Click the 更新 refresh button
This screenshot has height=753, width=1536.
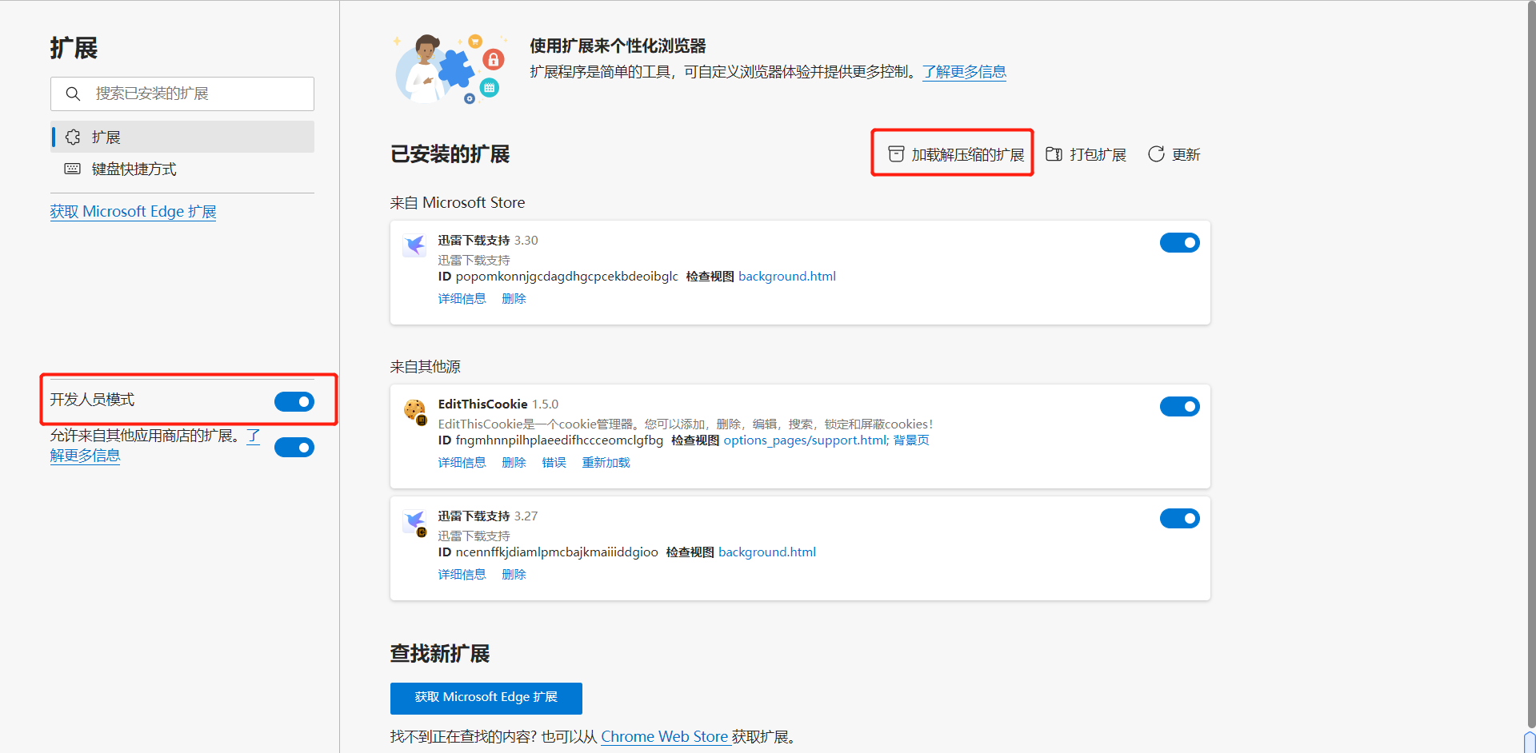(x=1174, y=154)
